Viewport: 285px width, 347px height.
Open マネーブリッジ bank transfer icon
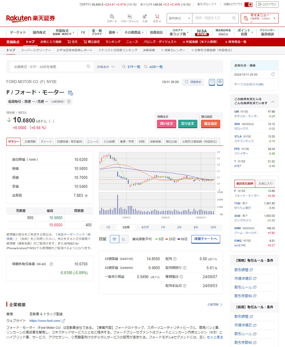pos(130,17)
